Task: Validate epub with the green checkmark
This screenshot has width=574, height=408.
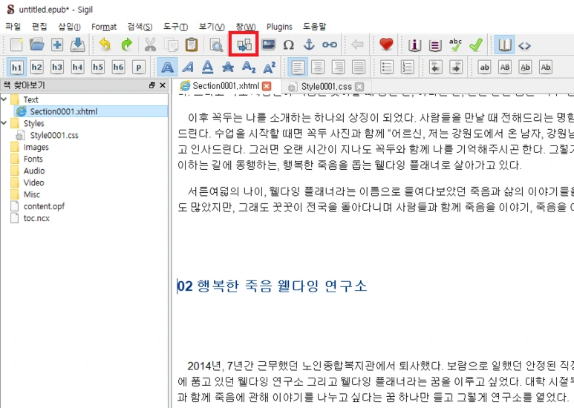Action: point(476,45)
